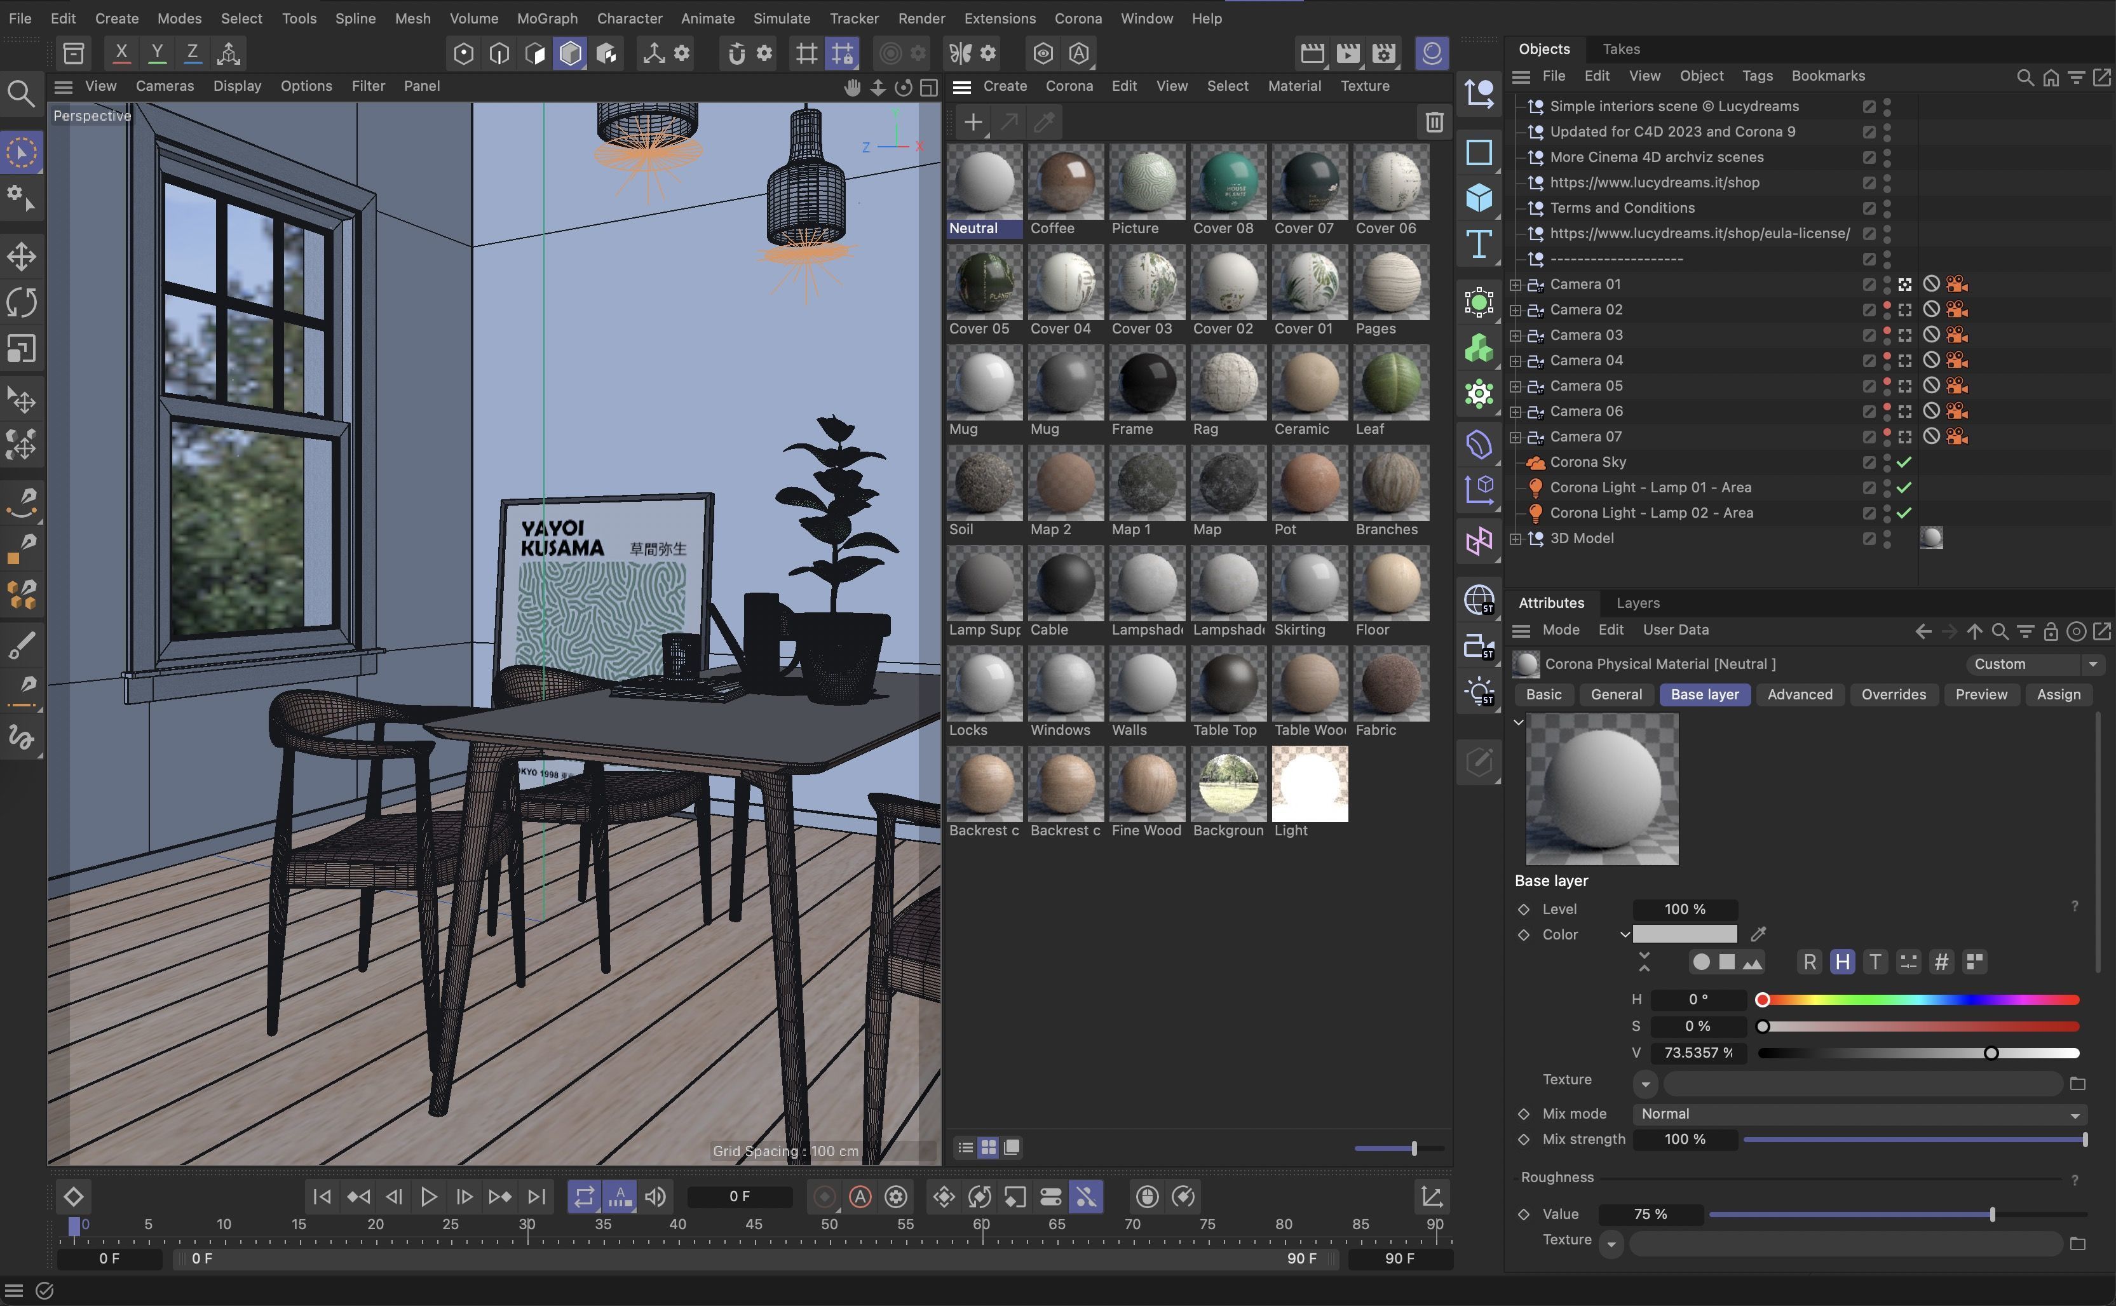This screenshot has height=1306, width=2116.
Task: Click the Text spline T icon
Action: (1479, 243)
